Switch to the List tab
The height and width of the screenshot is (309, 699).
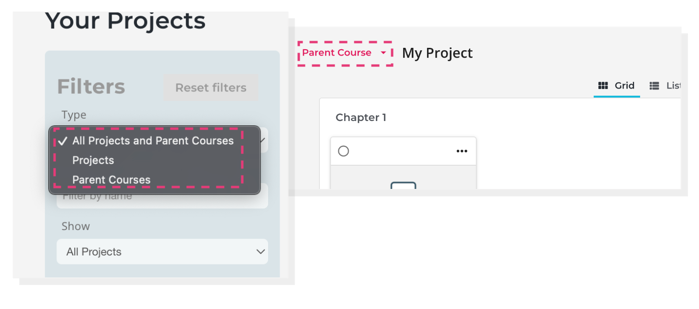[x=665, y=86]
